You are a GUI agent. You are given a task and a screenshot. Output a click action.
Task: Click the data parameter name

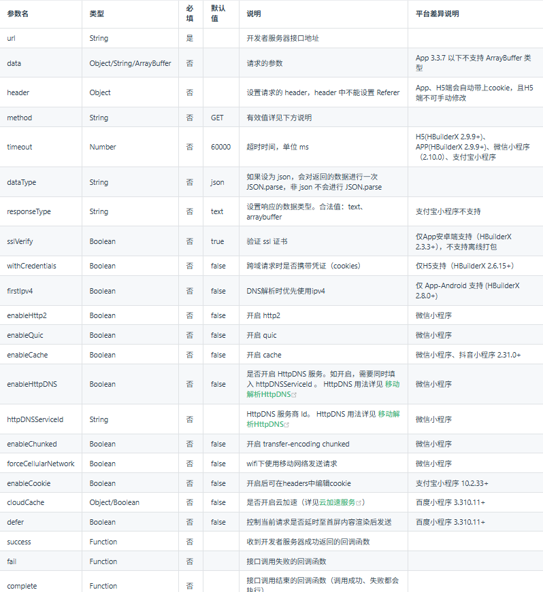coord(14,63)
